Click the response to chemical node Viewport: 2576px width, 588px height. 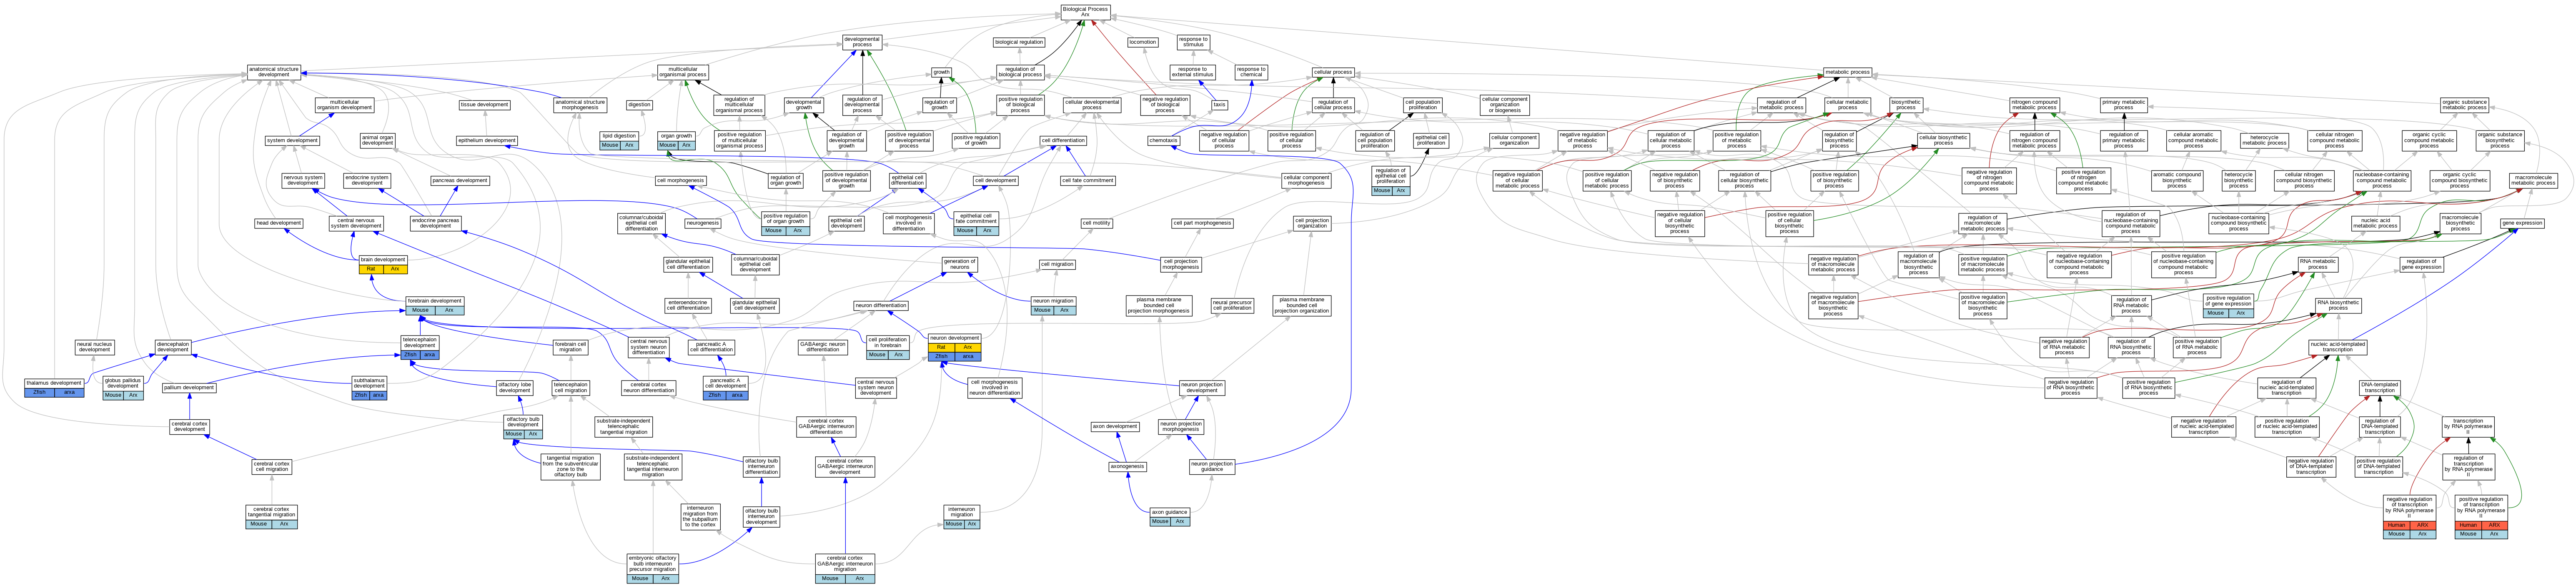(x=1251, y=72)
